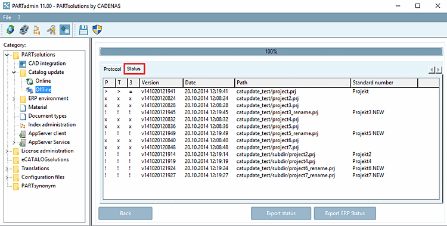Click the 100% progress bar
The image size is (447, 226).
pyautogui.click(x=271, y=52)
